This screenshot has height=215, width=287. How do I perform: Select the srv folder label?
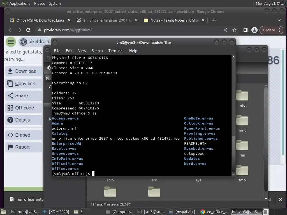154,180
